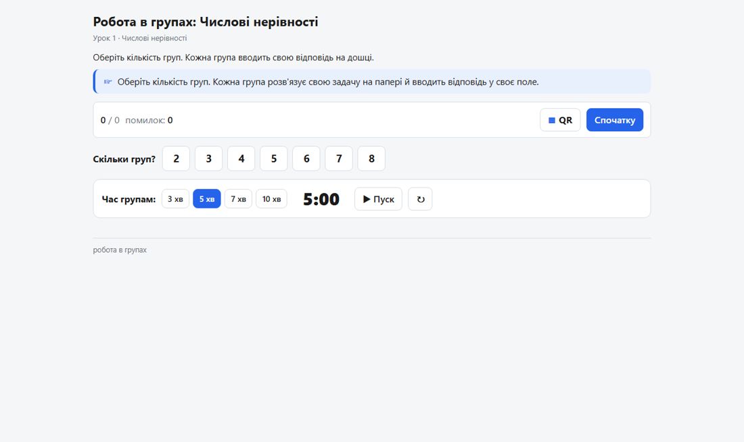
Task: Set group timer to 3 хв
Action: click(176, 199)
